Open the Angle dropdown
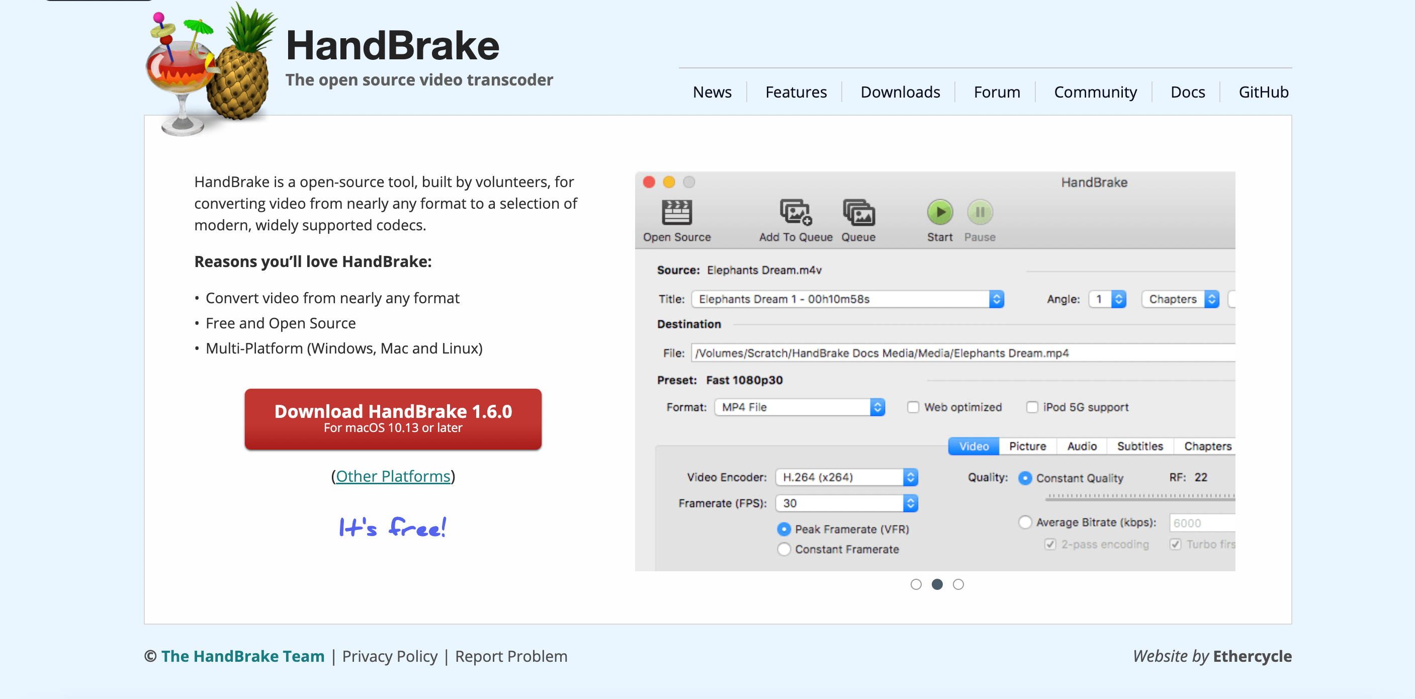This screenshot has width=1415, height=699. point(1107,299)
